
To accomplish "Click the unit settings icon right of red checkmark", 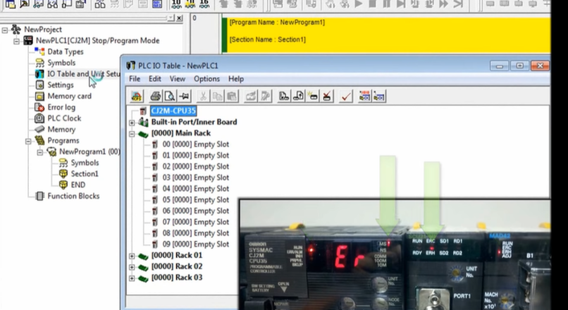I will click(365, 97).
